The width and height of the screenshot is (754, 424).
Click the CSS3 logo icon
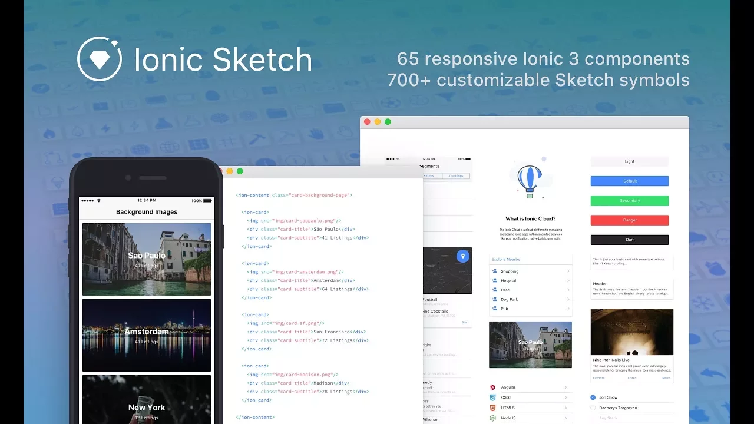[x=492, y=397]
